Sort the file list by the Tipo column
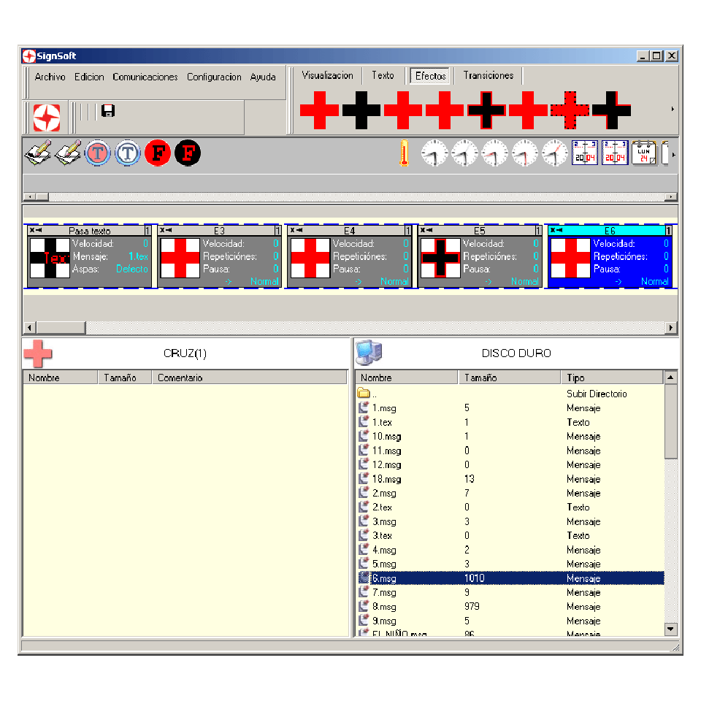 [x=612, y=378]
